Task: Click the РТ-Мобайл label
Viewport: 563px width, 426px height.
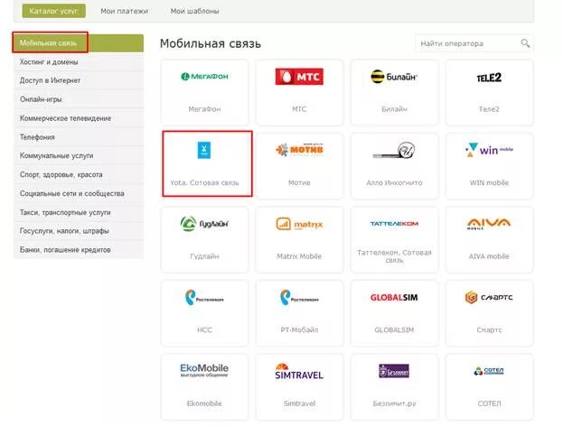Action: 299,330
